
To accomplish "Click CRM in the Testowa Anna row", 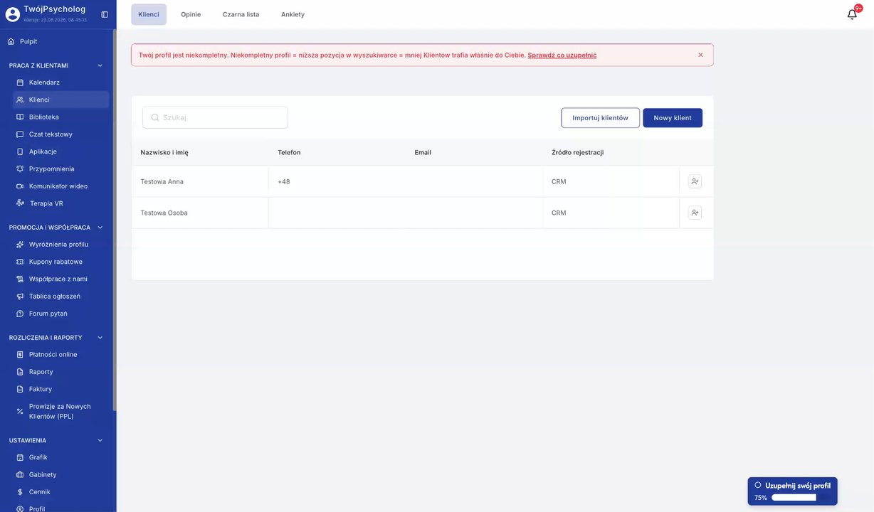I will [559, 181].
